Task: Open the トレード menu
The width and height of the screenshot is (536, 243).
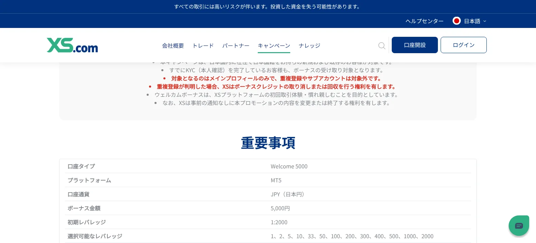Action: (x=203, y=46)
